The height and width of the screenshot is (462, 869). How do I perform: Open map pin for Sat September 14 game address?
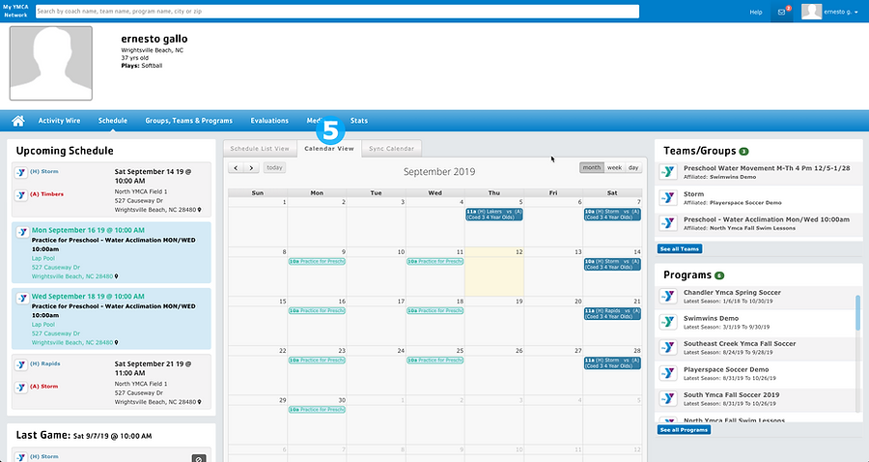(200, 210)
